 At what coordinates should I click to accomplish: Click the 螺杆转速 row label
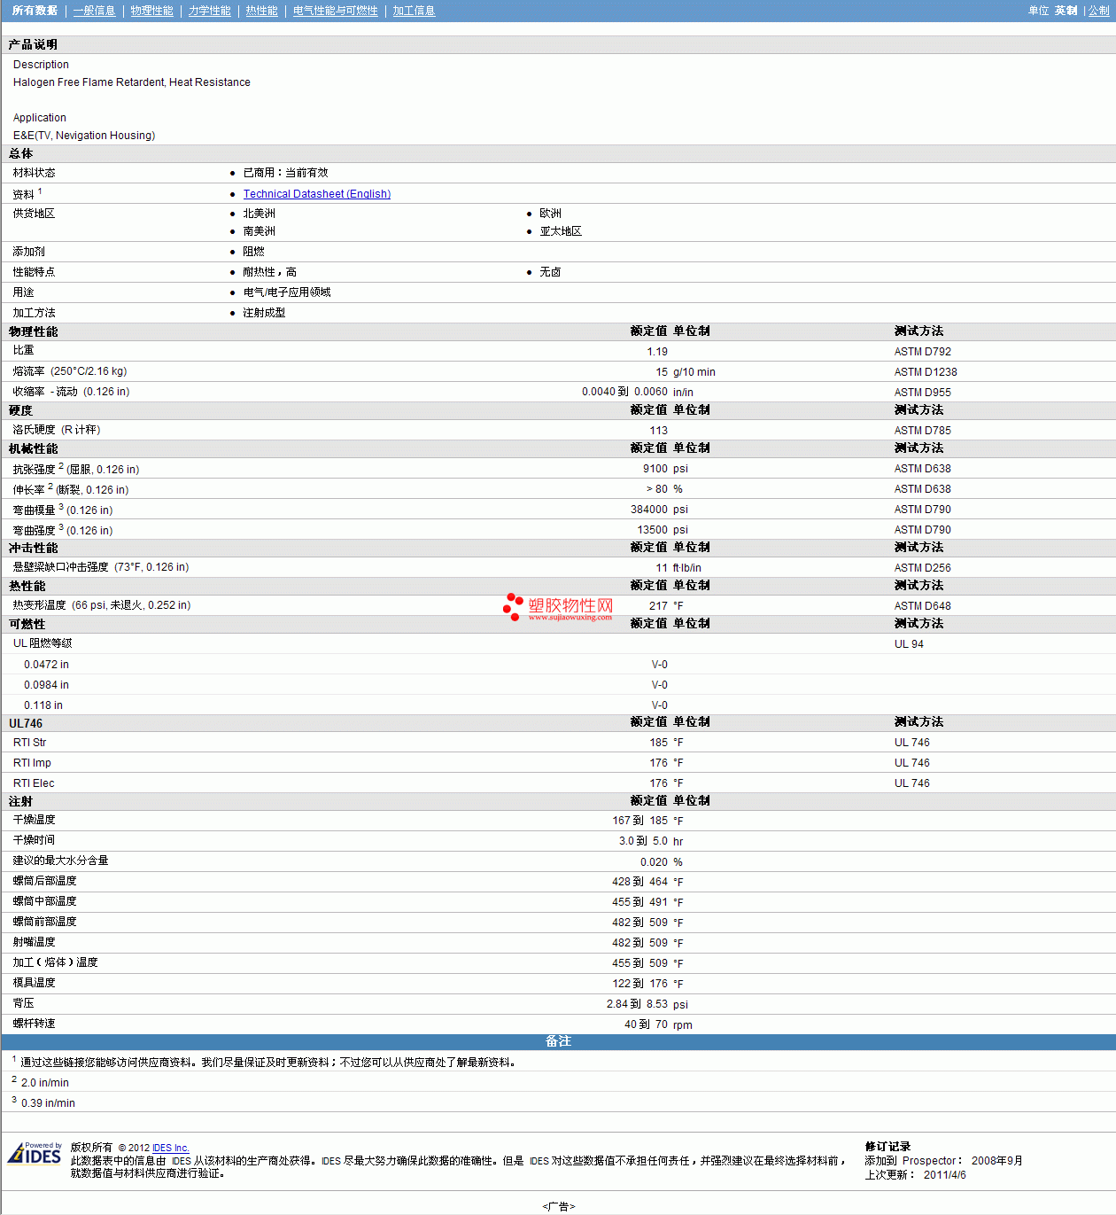click(x=34, y=1024)
